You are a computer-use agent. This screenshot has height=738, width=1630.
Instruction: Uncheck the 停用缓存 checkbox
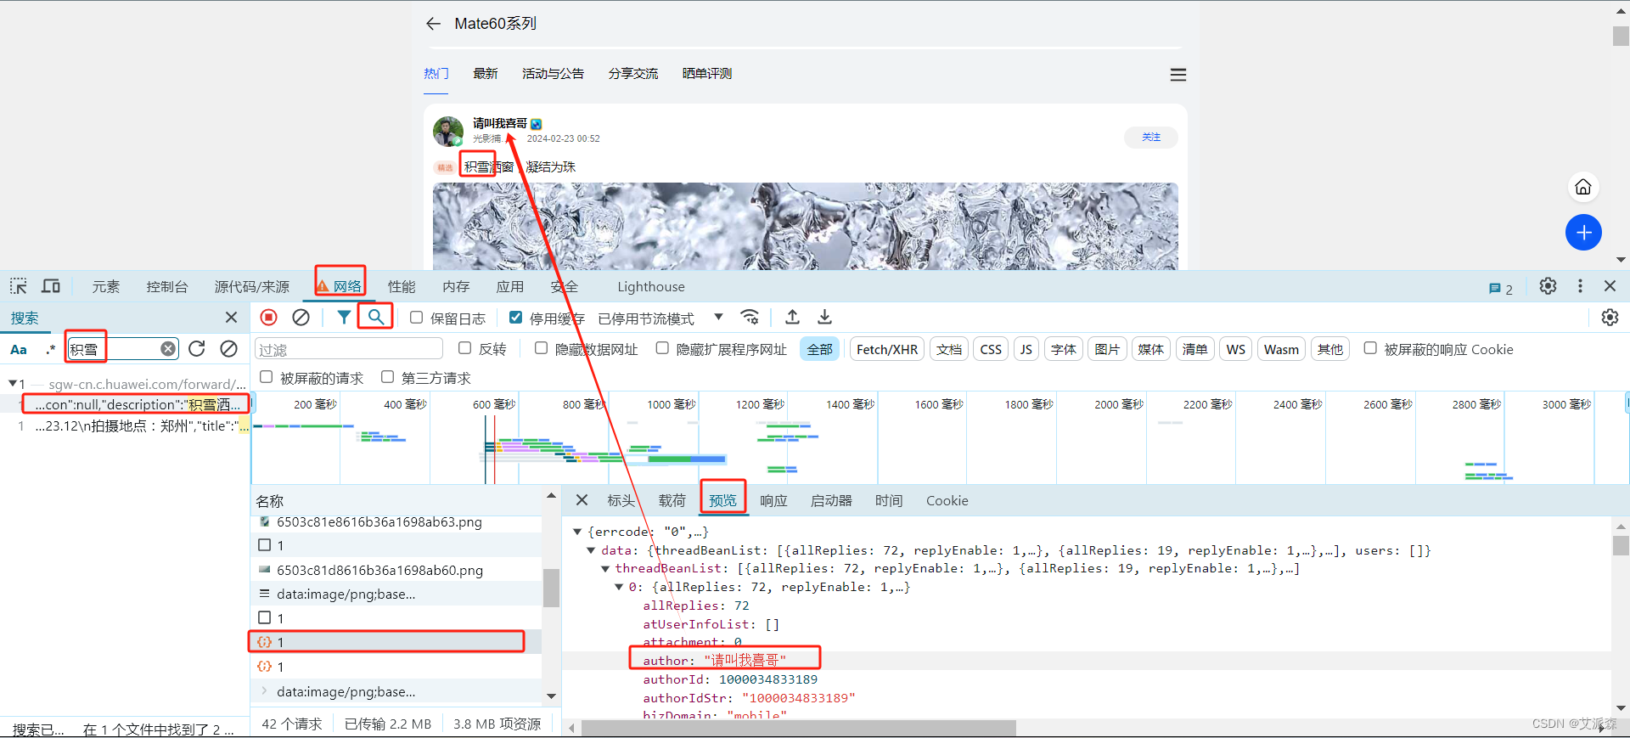click(x=515, y=317)
